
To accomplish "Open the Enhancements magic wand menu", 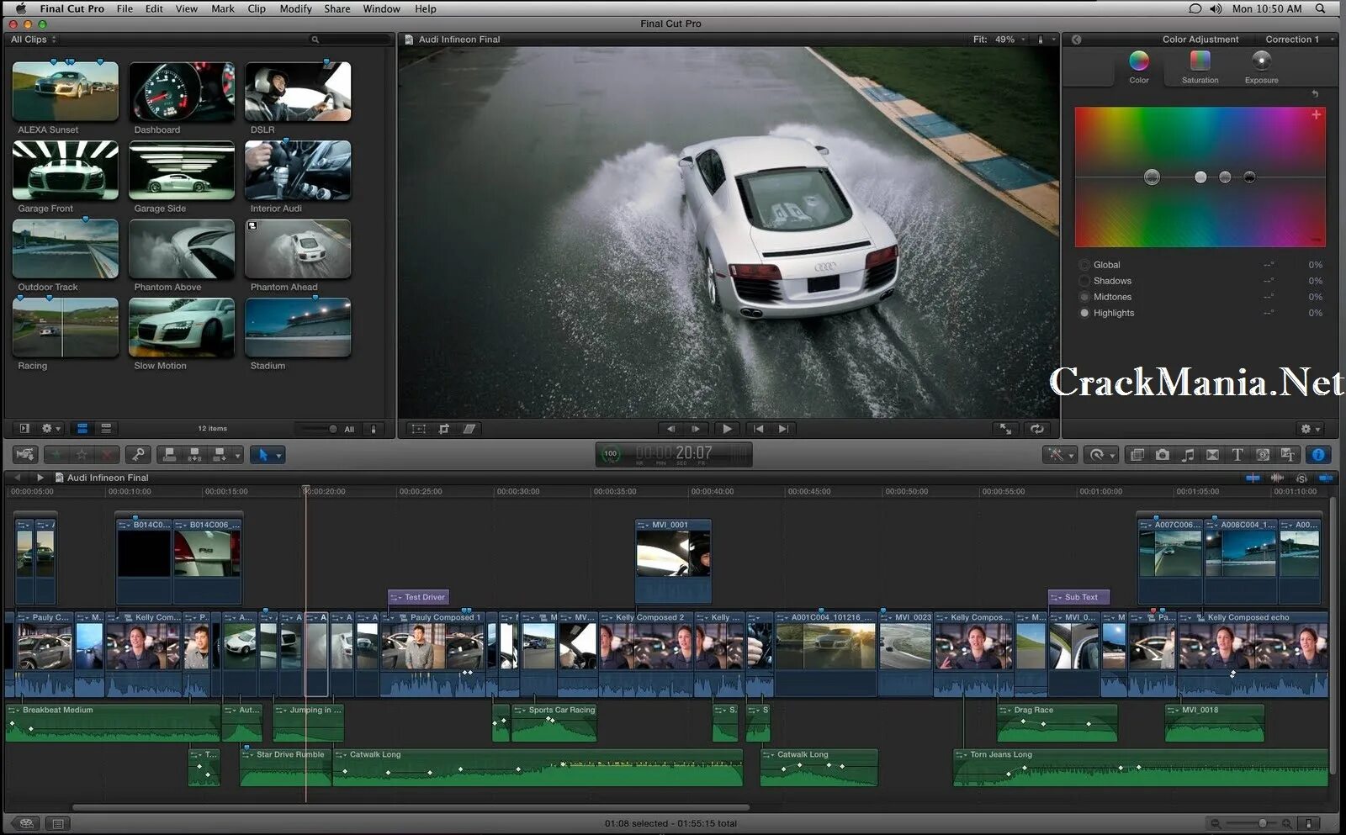I will 1059,455.
